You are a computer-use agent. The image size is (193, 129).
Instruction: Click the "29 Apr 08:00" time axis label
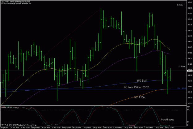click(x=56, y=128)
